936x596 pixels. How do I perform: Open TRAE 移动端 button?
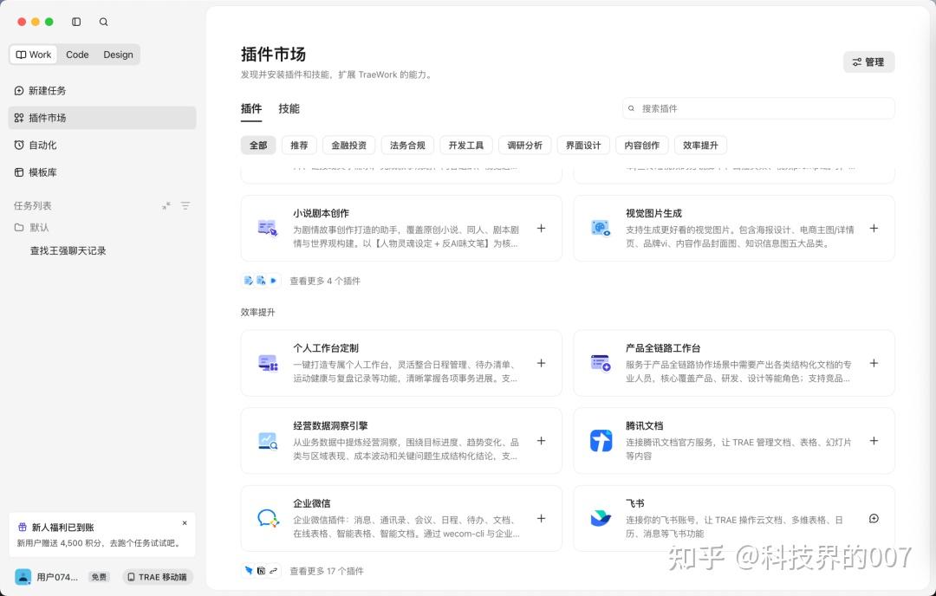tap(158, 577)
